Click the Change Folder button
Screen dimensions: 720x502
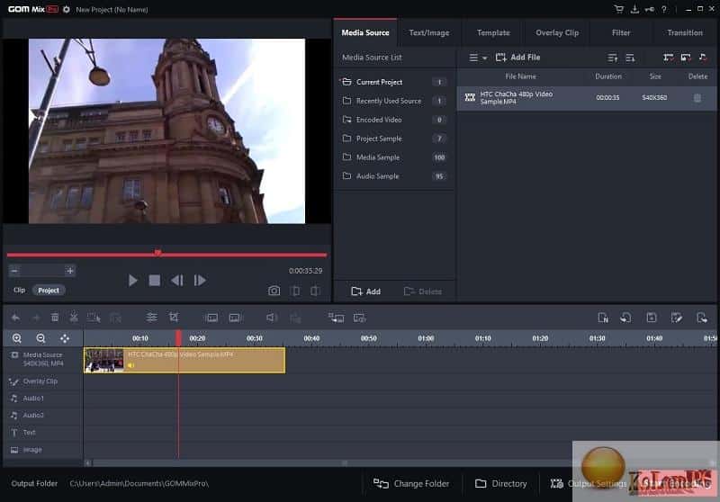[411, 484]
